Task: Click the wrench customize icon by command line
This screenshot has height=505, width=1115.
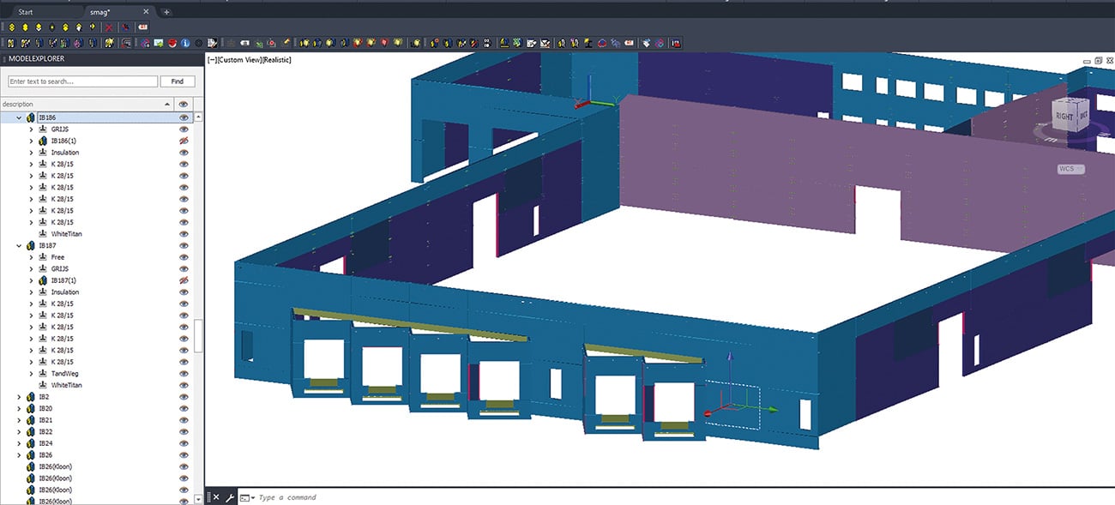Action: [x=230, y=497]
